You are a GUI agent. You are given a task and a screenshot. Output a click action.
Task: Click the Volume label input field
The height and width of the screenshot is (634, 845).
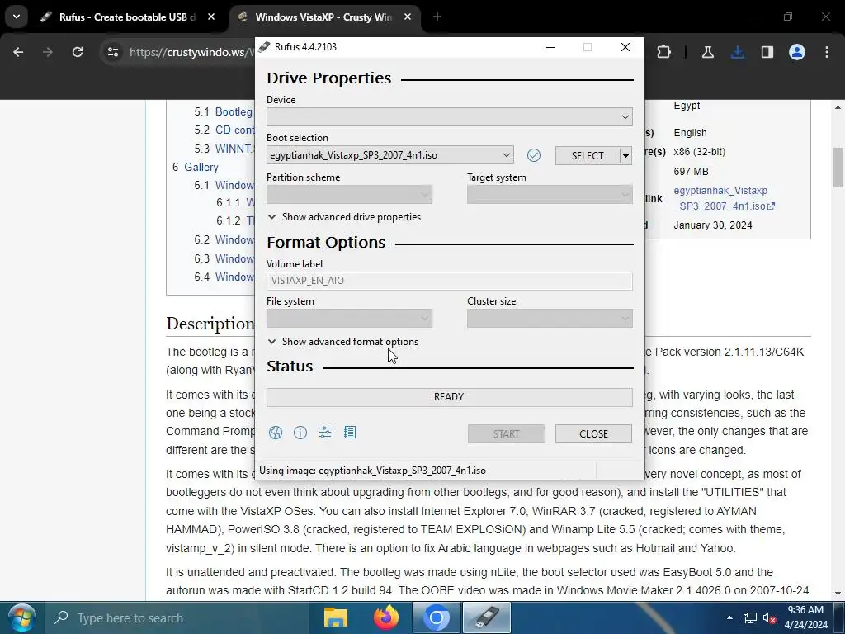(x=450, y=281)
